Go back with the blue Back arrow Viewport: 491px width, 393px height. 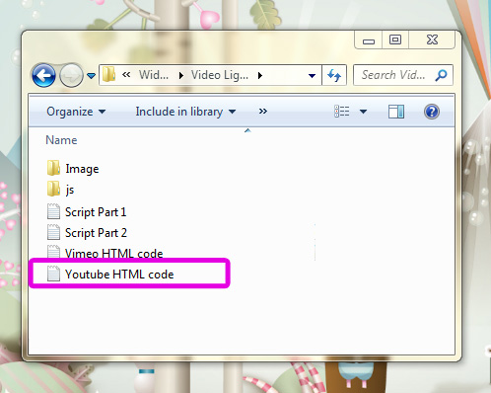(43, 75)
